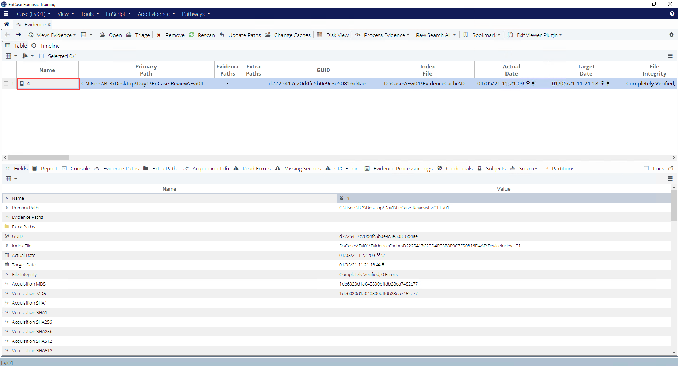
Task: Click Change Caches
Action: tap(288, 35)
